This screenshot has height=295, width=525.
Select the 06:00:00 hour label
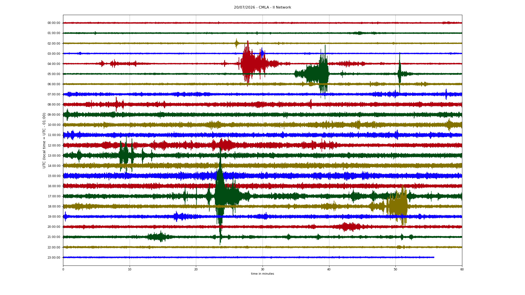(54, 84)
